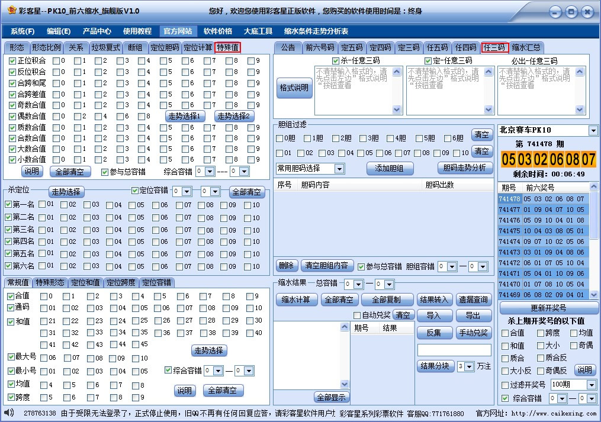Viewport: 601px width, 422px height.
Task: Open the 北京赛车PK10 lottery dropdown
Action: 593,130
